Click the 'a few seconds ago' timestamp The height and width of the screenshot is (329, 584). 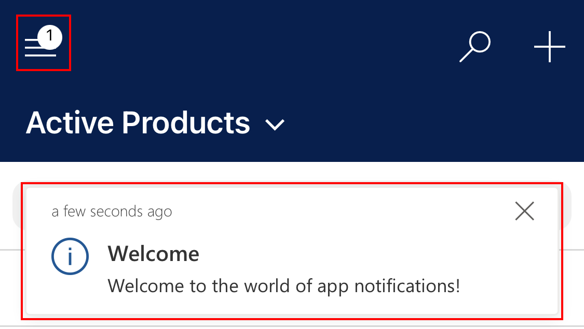[x=112, y=212]
